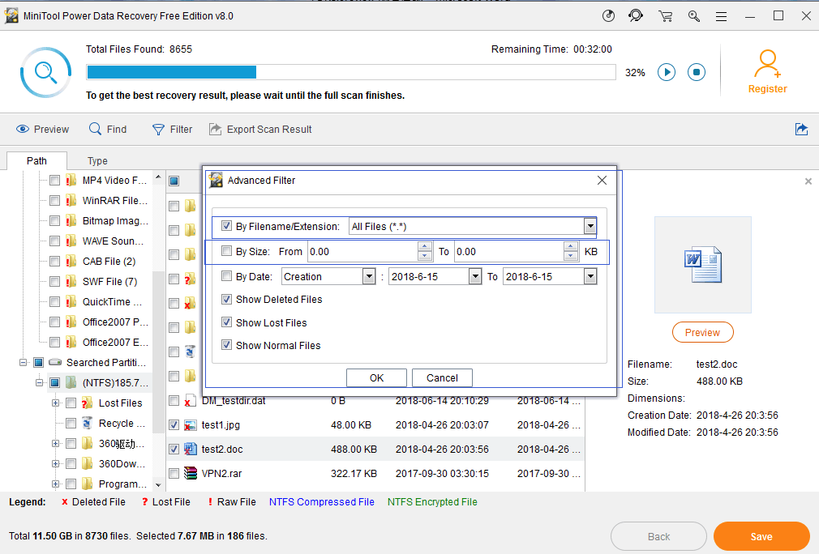This screenshot has height=554, width=819.
Task: Expand the Program... folder
Action: 55,484
